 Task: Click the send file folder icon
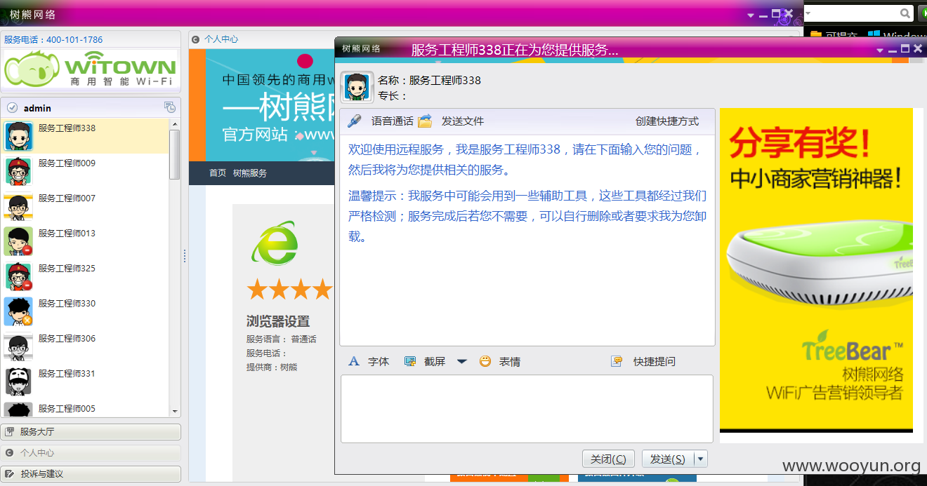click(x=425, y=121)
